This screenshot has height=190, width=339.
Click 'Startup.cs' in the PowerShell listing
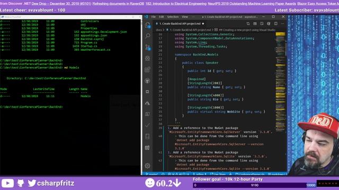[89, 46]
